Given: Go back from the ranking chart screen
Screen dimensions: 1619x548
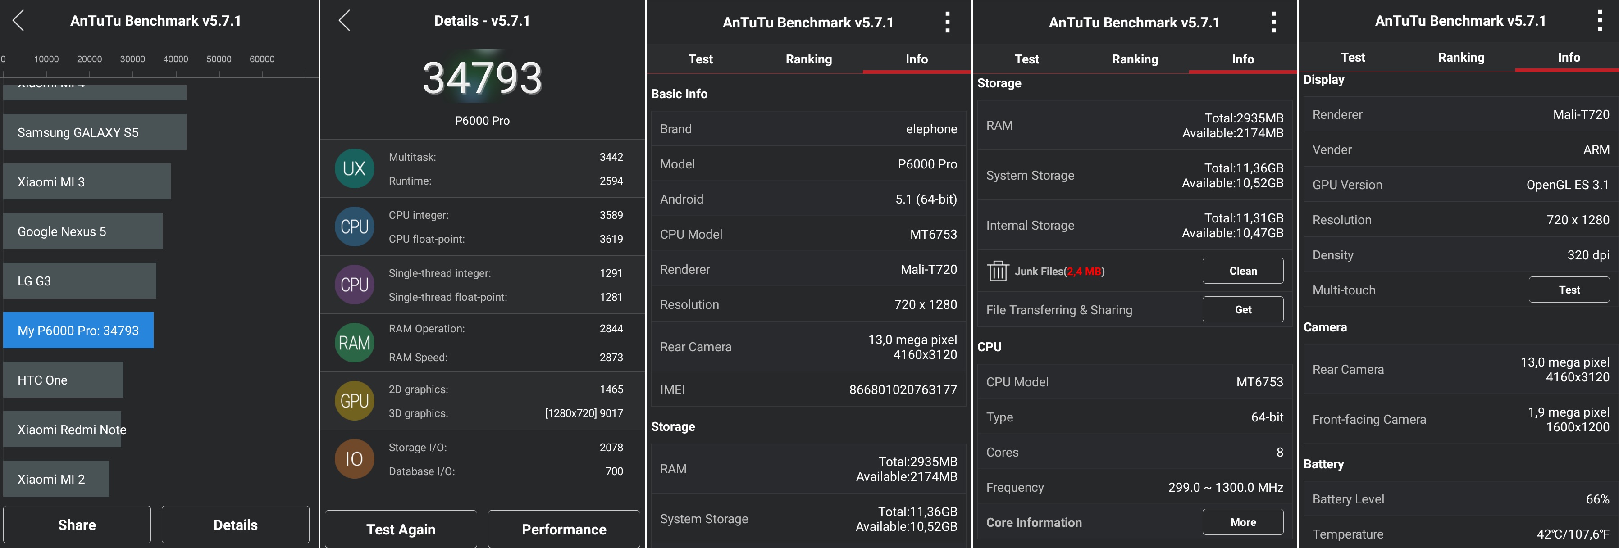Looking at the screenshot, I should [x=18, y=21].
